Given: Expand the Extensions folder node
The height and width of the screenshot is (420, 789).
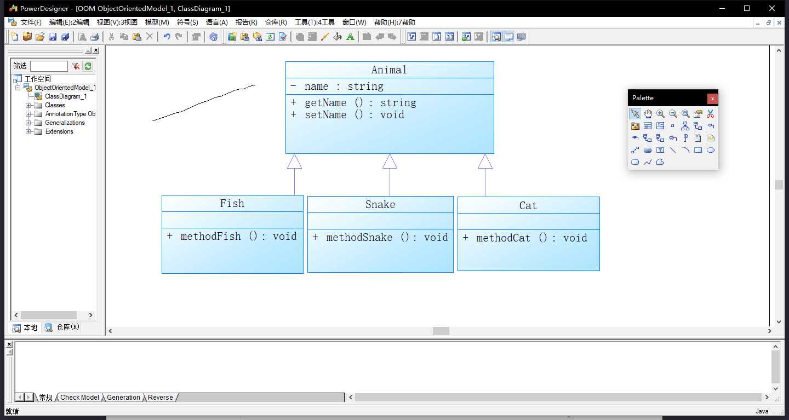Looking at the screenshot, I should [28, 131].
